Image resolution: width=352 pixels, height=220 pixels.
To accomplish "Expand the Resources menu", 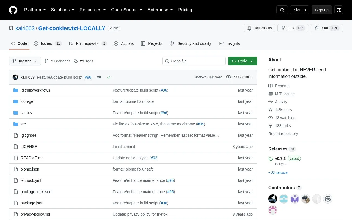I will (93, 10).
